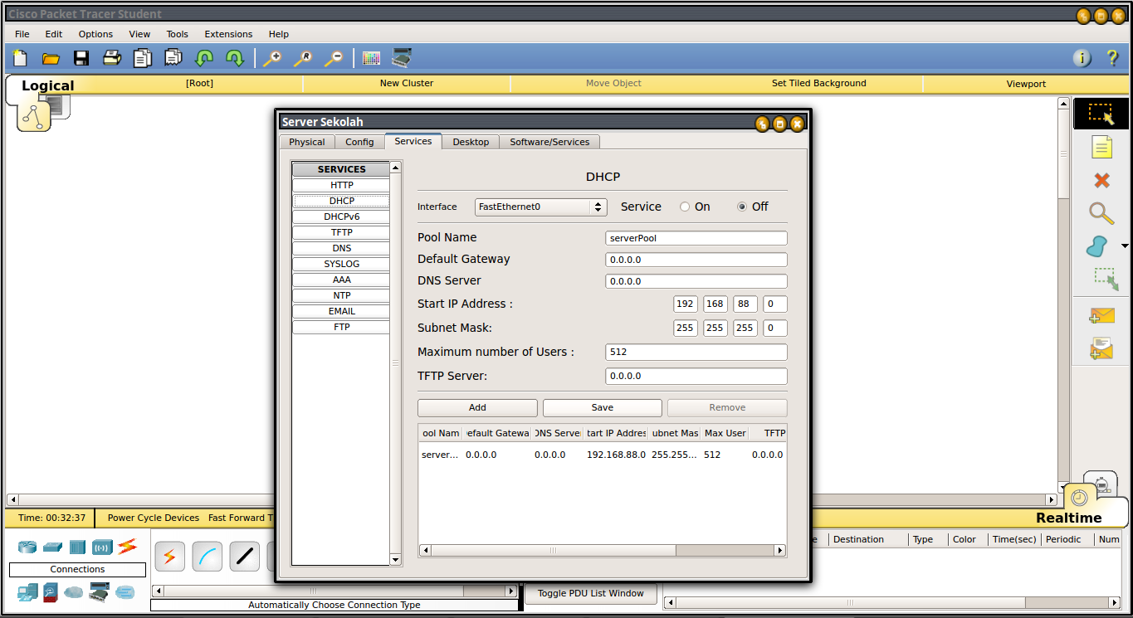Choose the automatic connection lightning cable
Screen dimensions: 1133x618
(169, 557)
